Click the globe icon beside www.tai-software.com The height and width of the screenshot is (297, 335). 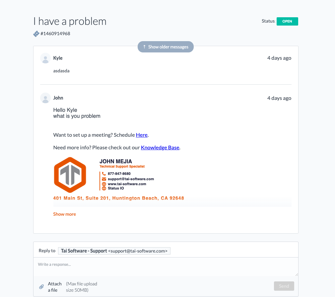(104, 184)
